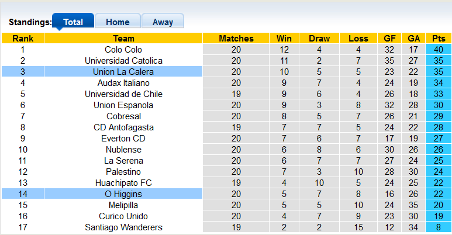Switch to the Total standings tab

pyautogui.click(x=73, y=22)
